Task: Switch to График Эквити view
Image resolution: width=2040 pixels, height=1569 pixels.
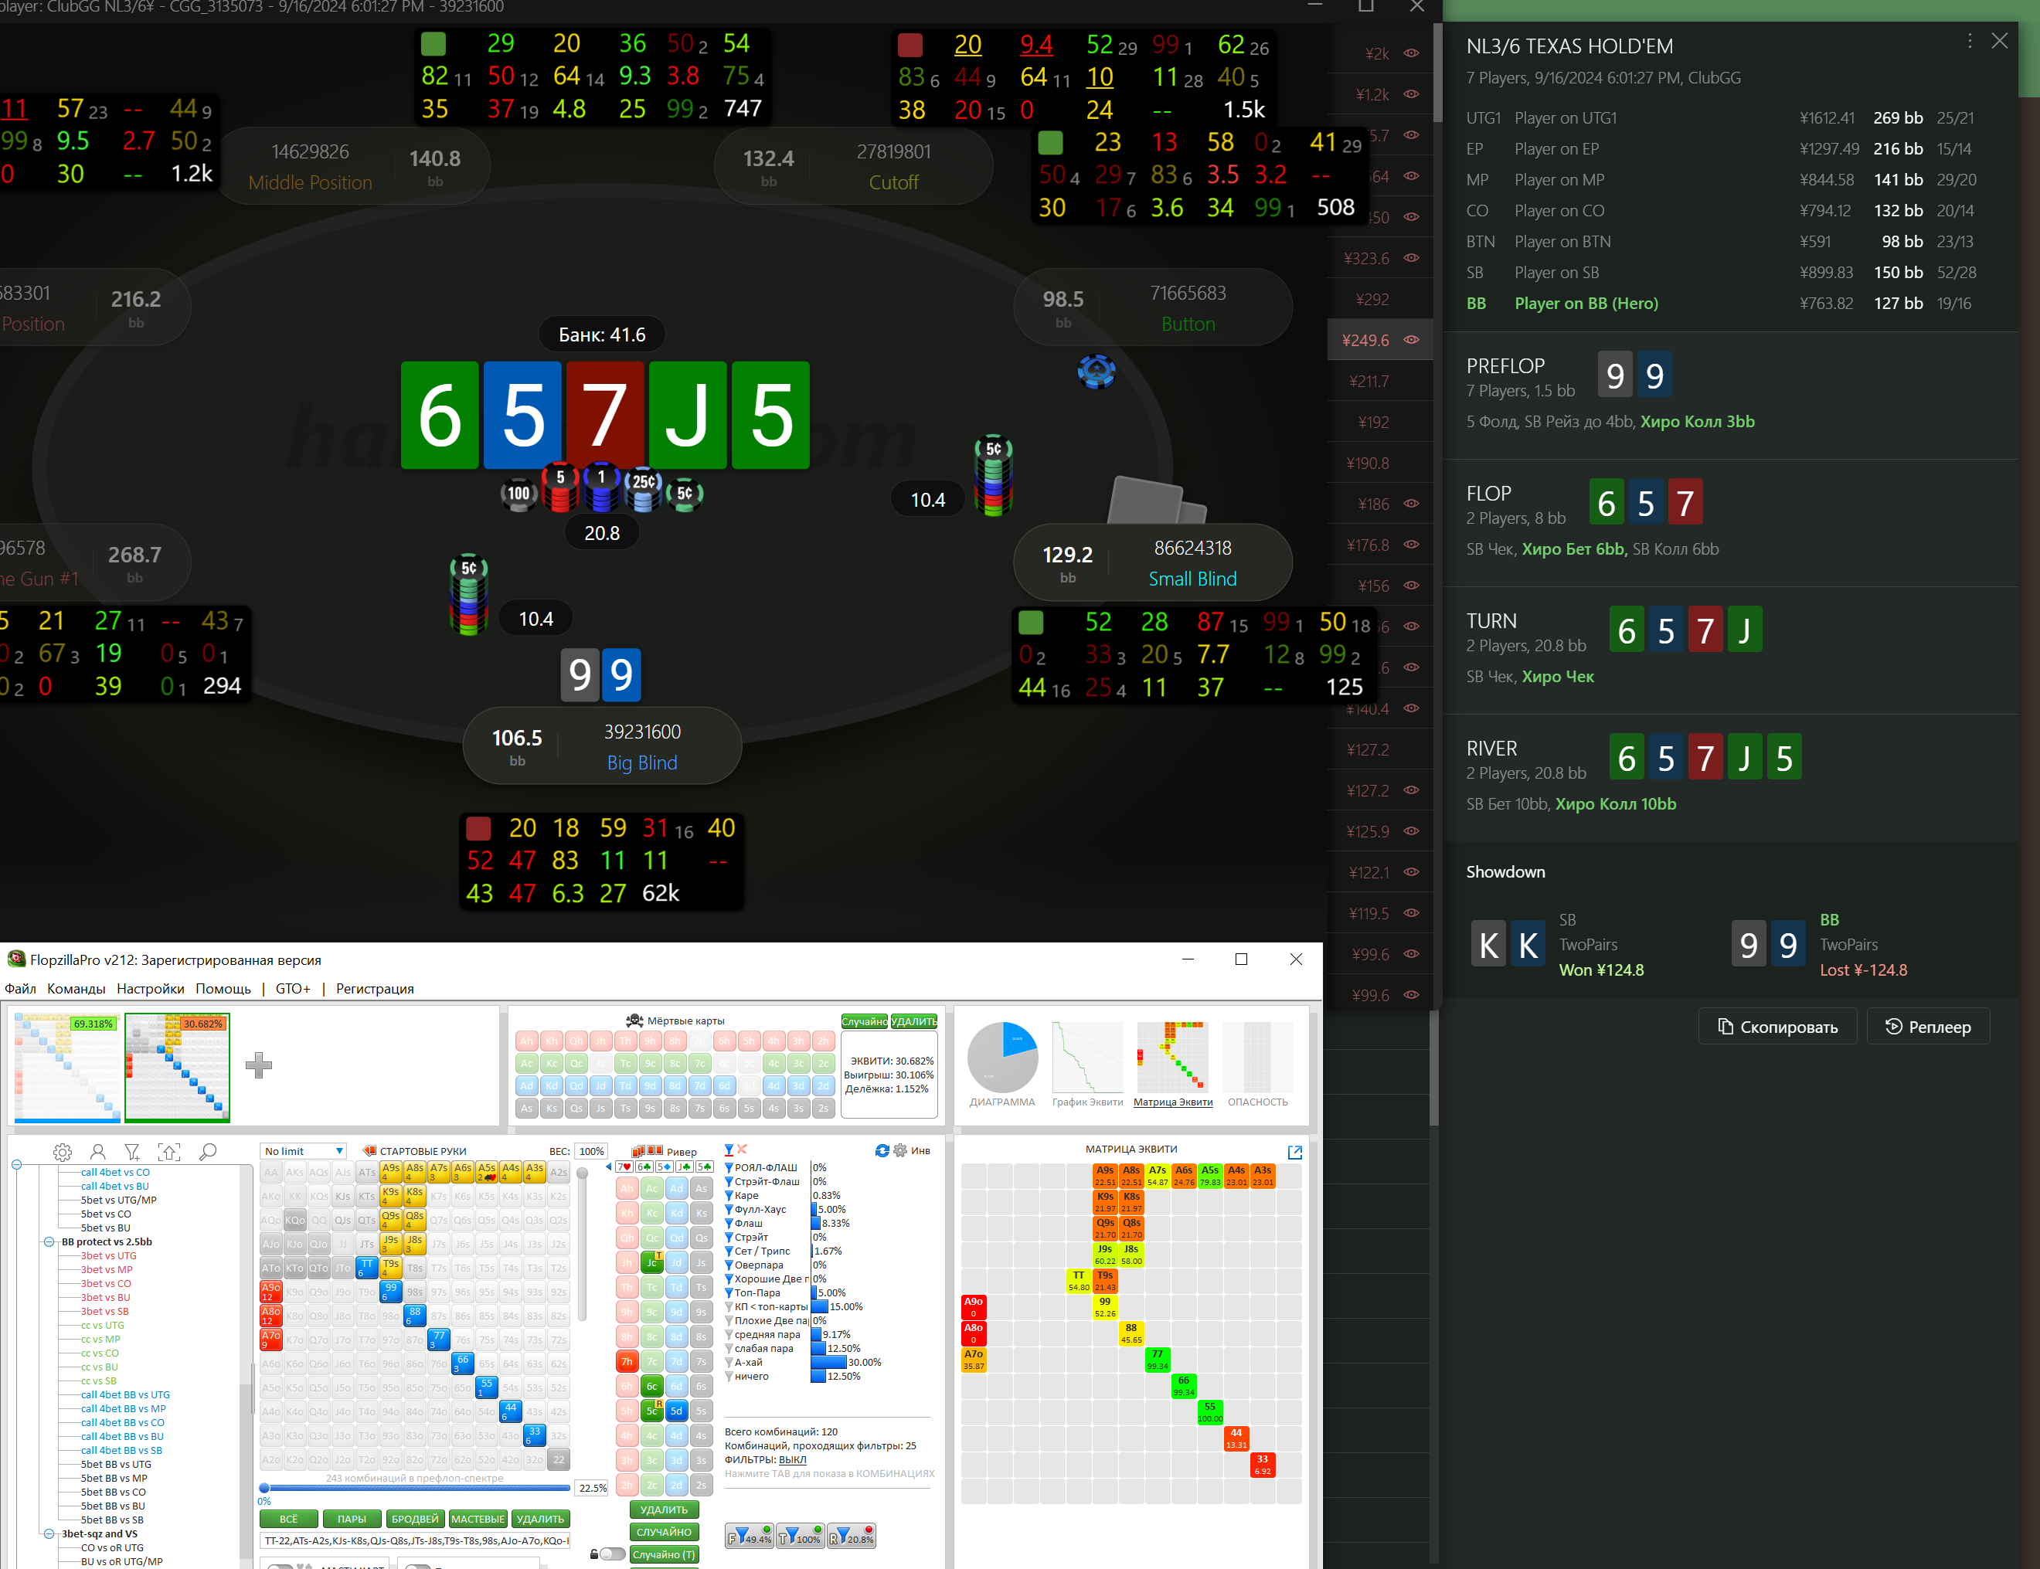Action: pos(1087,1065)
